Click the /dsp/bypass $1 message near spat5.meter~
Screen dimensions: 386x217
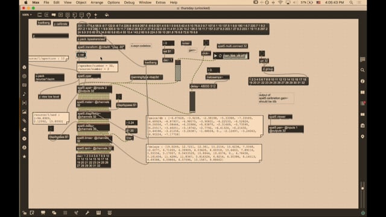click(127, 105)
